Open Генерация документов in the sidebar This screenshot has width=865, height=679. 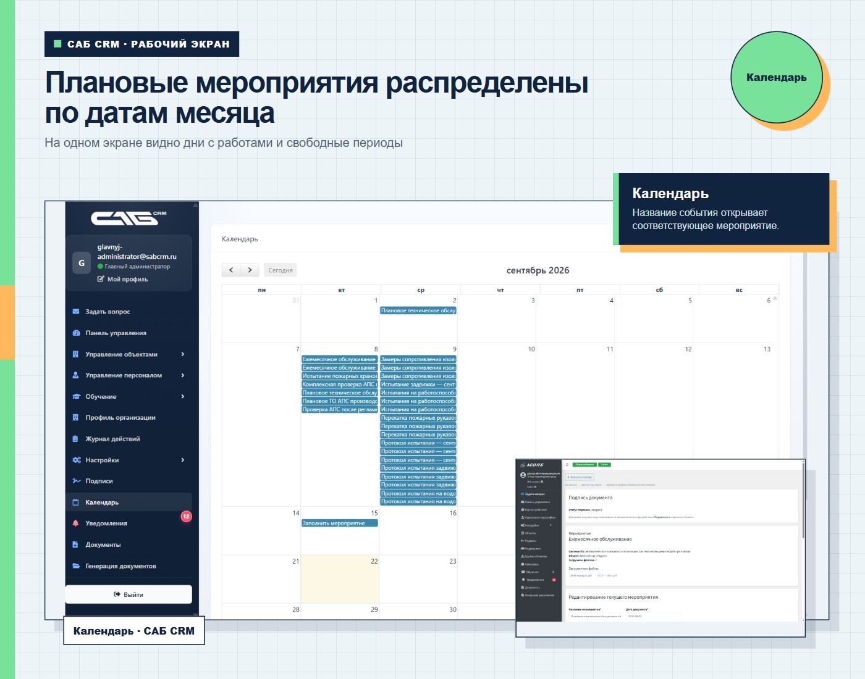pos(129,566)
